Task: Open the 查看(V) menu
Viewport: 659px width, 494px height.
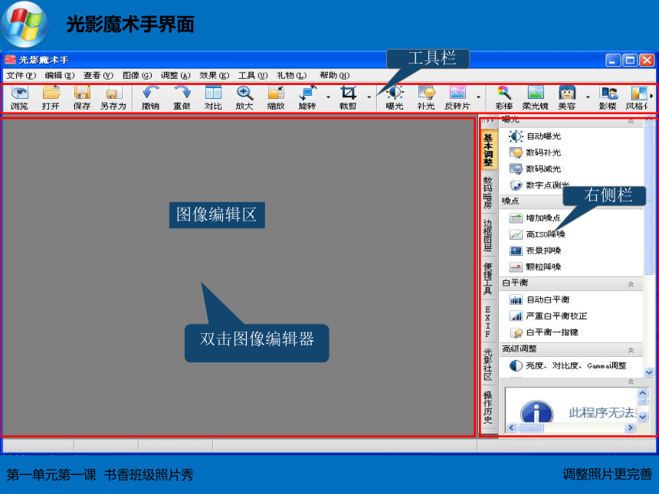Action: (x=98, y=76)
